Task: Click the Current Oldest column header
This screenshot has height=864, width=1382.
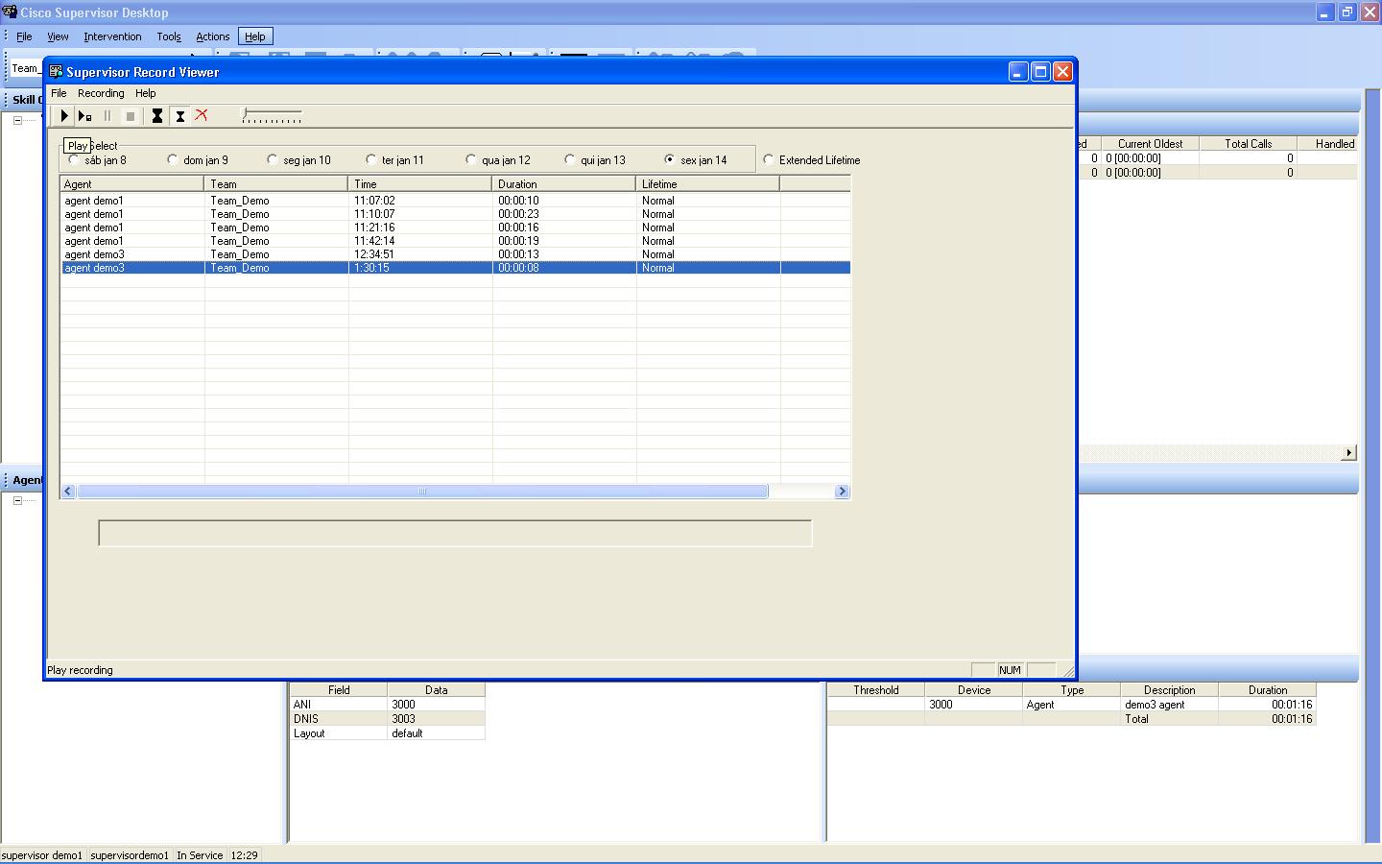Action: 1150,143
